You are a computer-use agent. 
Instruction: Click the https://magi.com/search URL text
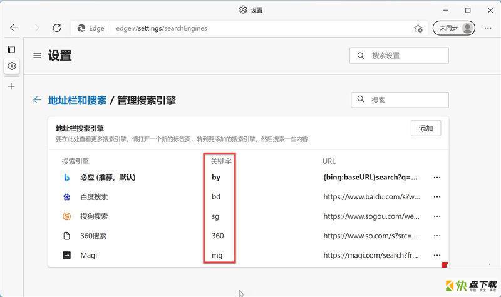[370, 255]
